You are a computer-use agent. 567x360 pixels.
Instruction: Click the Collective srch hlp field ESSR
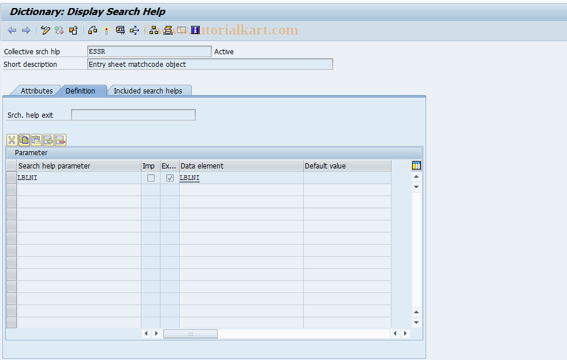click(x=150, y=51)
